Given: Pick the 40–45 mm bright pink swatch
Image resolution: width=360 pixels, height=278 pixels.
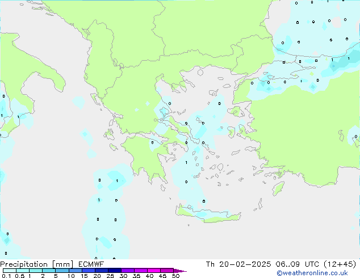Looking at the screenshot, I should (154, 271).
